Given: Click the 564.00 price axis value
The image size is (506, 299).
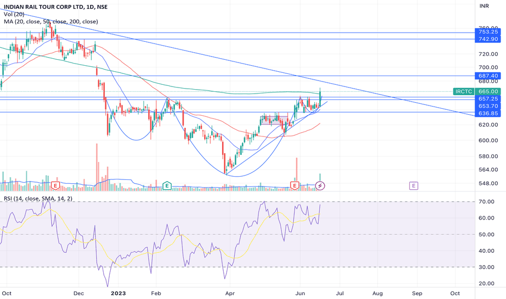Looking at the screenshot, I should [488, 170].
